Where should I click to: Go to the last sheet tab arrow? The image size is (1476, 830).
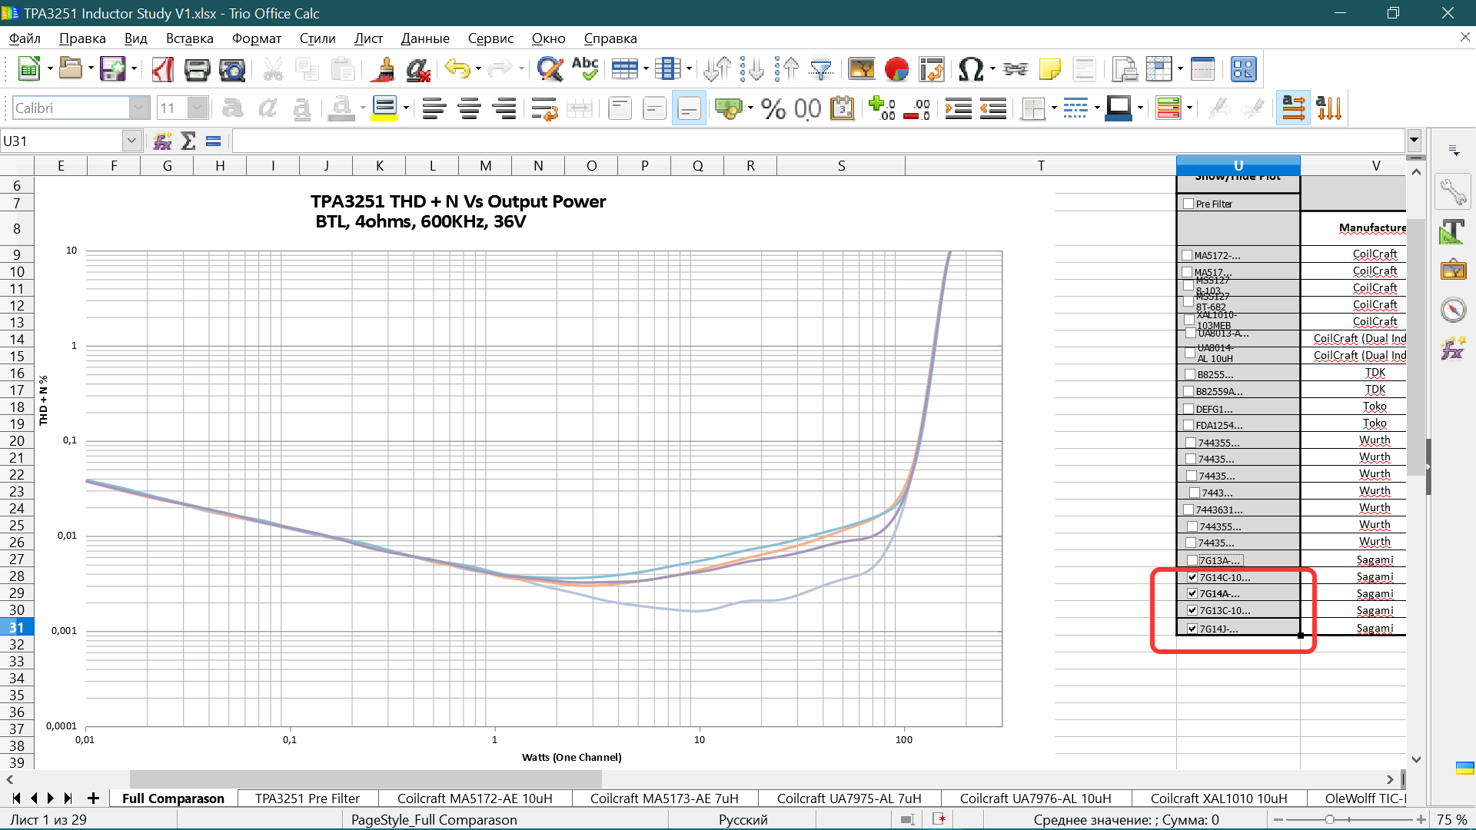[68, 798]
